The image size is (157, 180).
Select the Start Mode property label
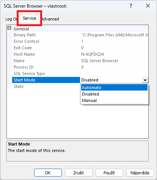tap(46, 80)
